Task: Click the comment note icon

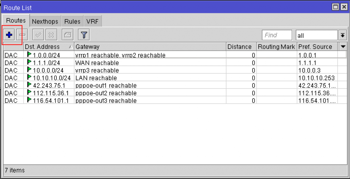Action: tap(68, 35)
